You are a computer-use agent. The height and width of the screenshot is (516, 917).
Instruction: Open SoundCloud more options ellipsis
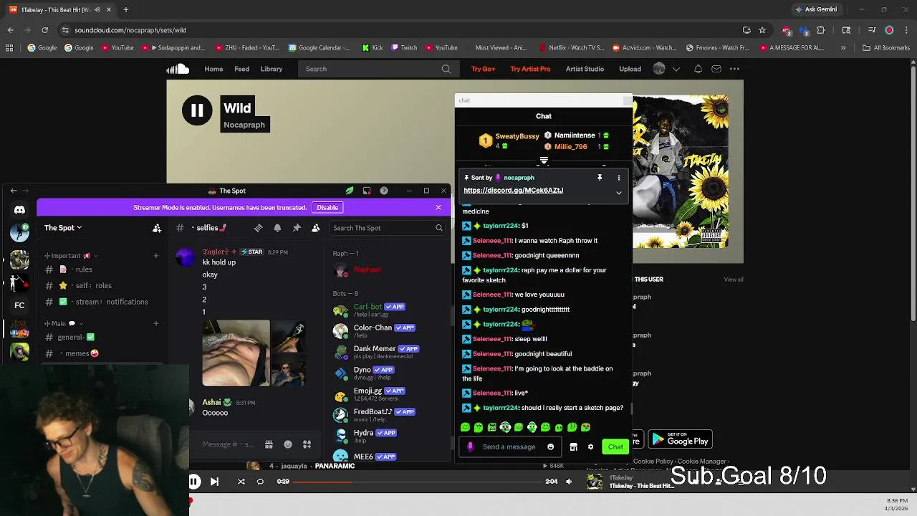734,69
